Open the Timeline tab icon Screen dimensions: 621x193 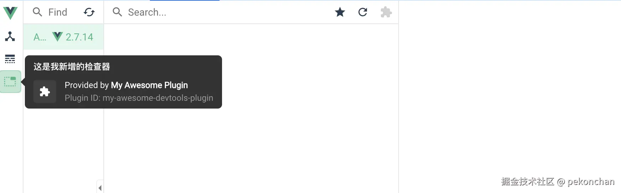coord(10,59)
